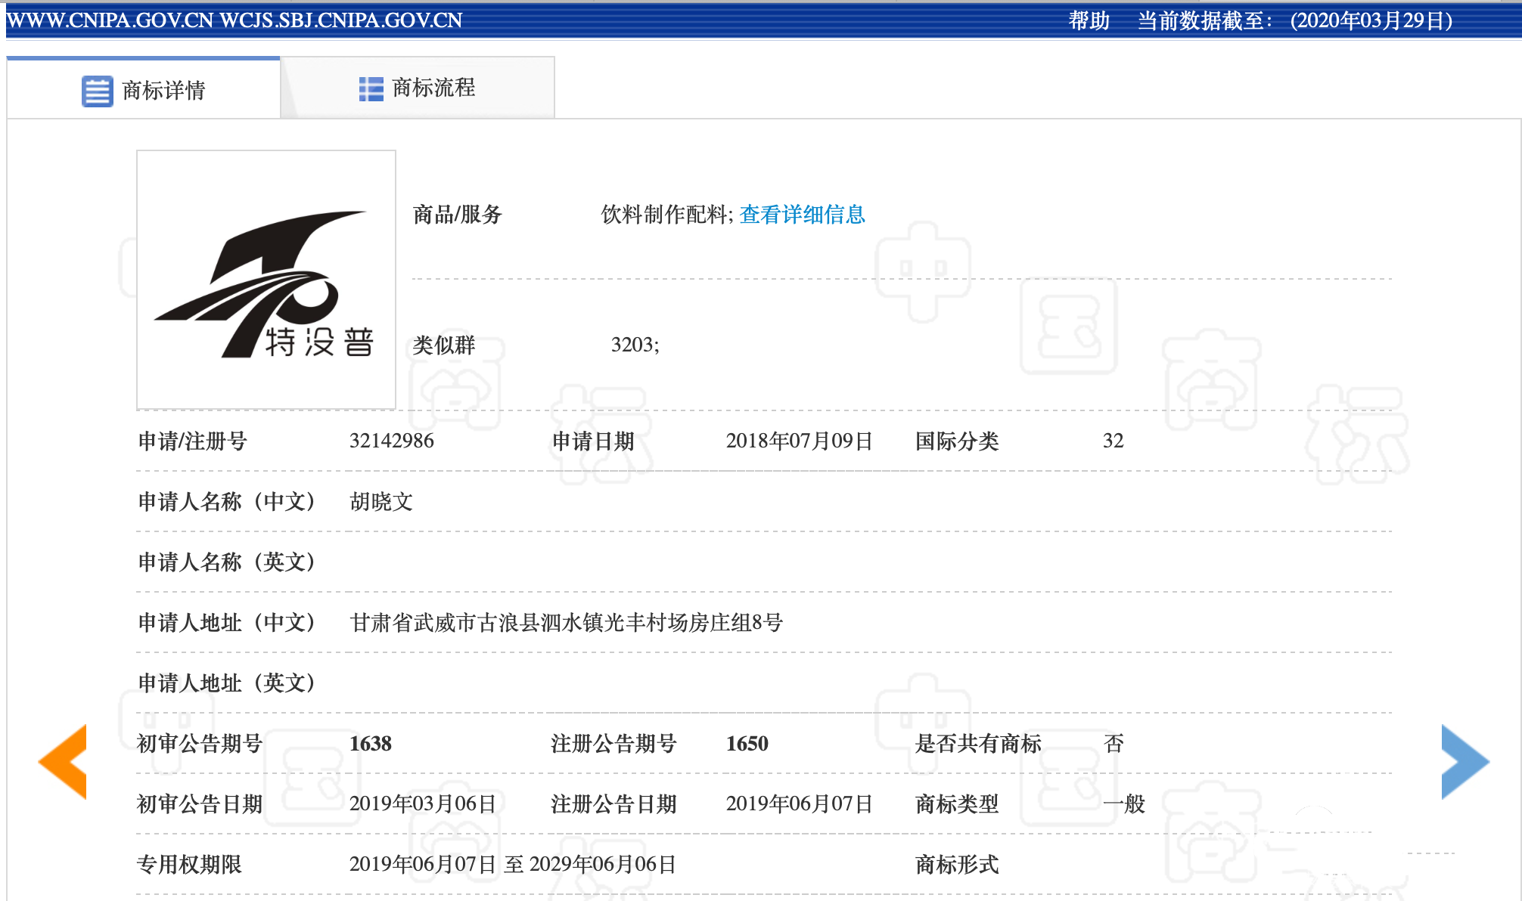Switch to the 商标流程 tab

pos(418,88)
